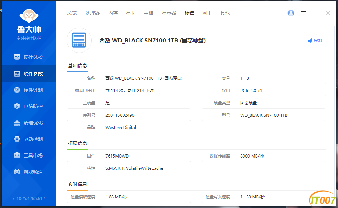Click features value S.M.A.R.T, VolatileWriteCache
Viewport: 338px width, 208px height.
[134, 168]
